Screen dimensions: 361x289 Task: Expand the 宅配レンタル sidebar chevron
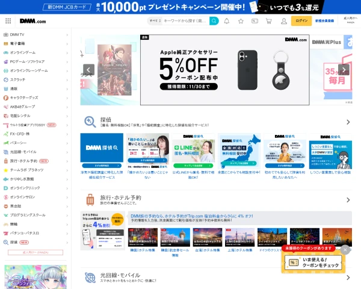67,116
